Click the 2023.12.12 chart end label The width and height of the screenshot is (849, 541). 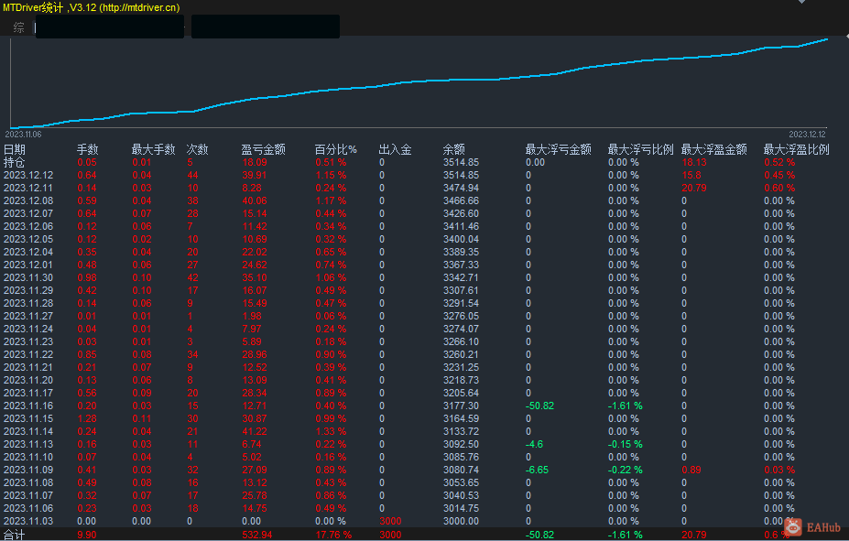click(x=807, y=135)
